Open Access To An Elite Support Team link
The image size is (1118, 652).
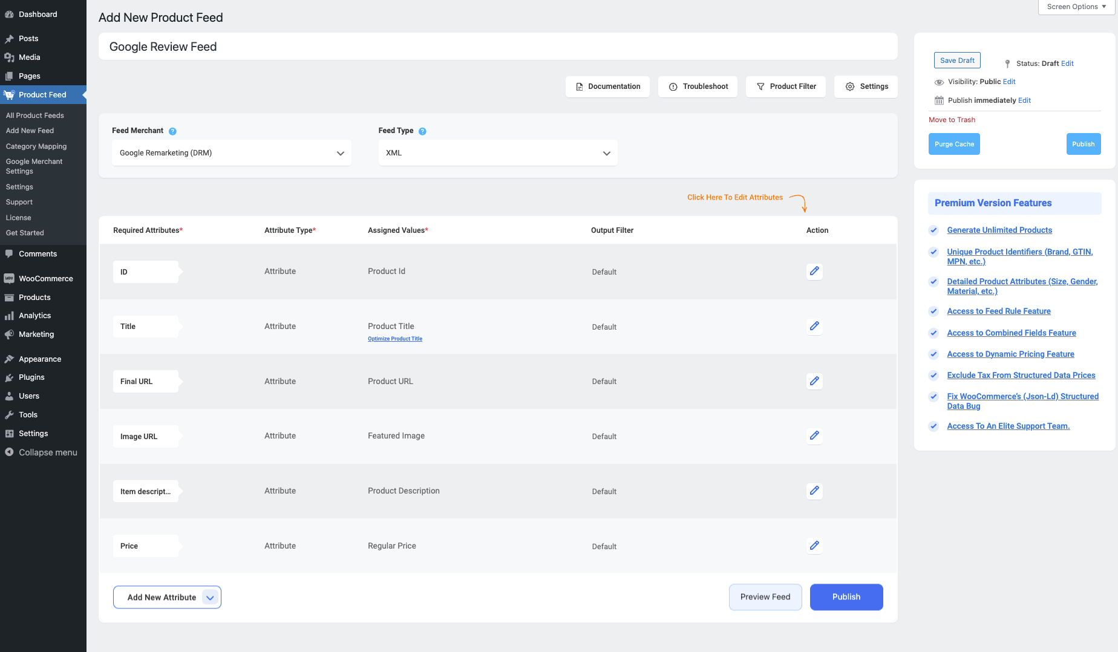(x=1008, y=426)
